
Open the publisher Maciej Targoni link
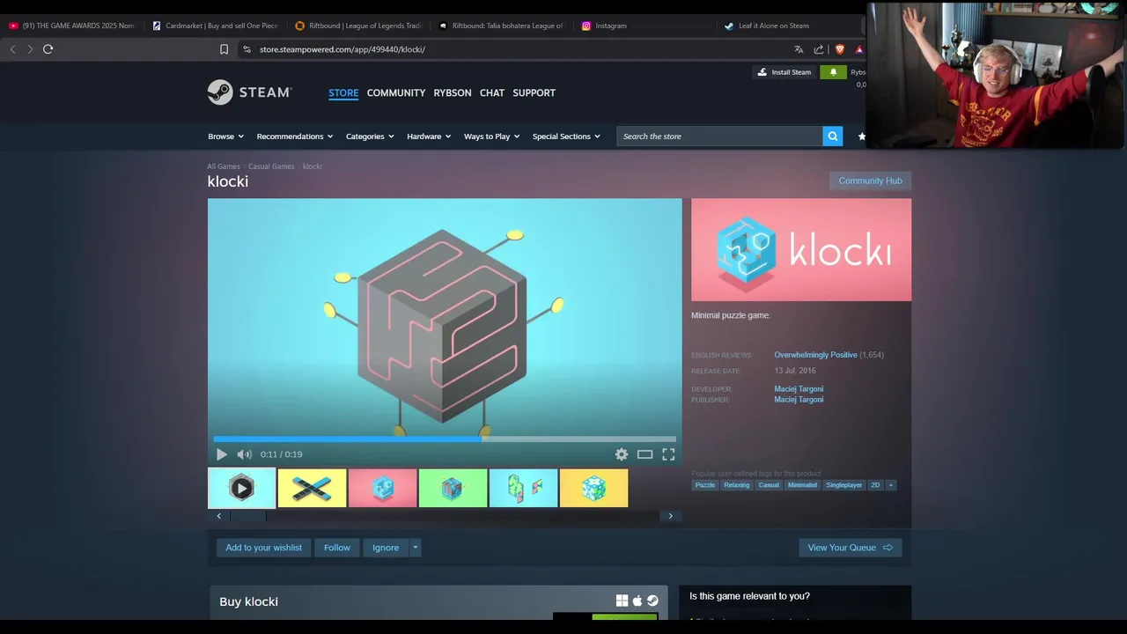[x=799, y=400]
